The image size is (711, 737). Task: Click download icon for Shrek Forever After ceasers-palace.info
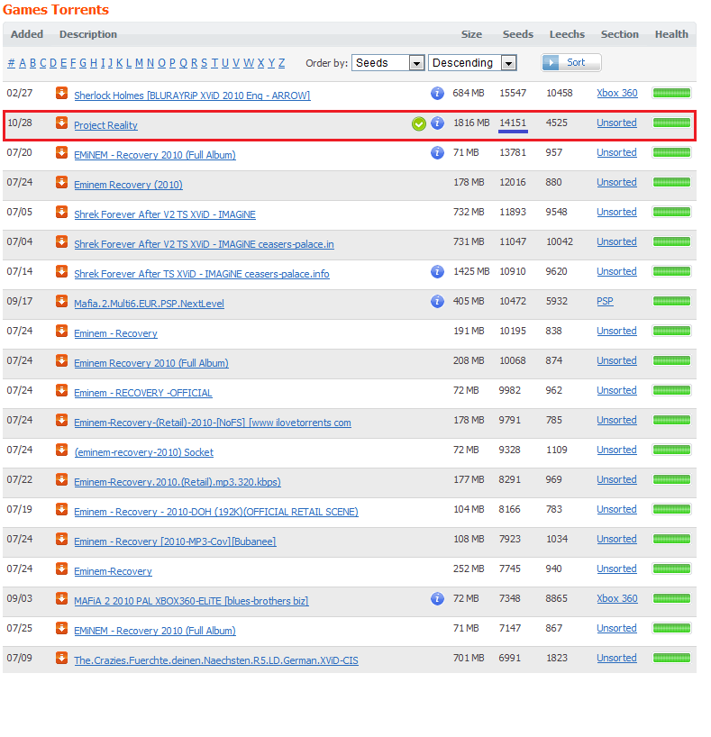coord(61,271)
